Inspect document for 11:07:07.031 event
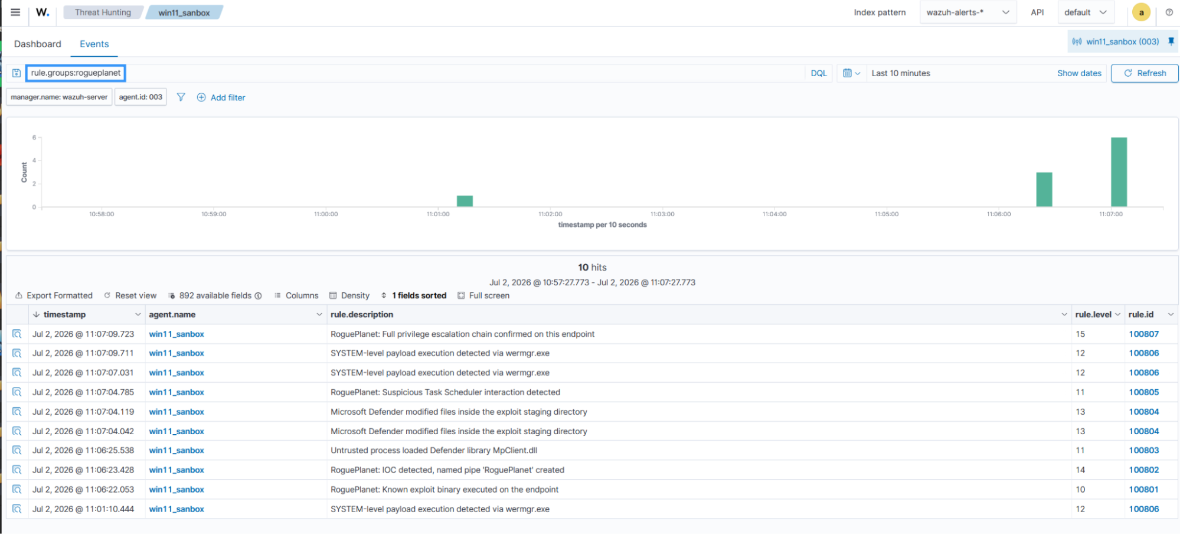 click(x=17, y=373)
